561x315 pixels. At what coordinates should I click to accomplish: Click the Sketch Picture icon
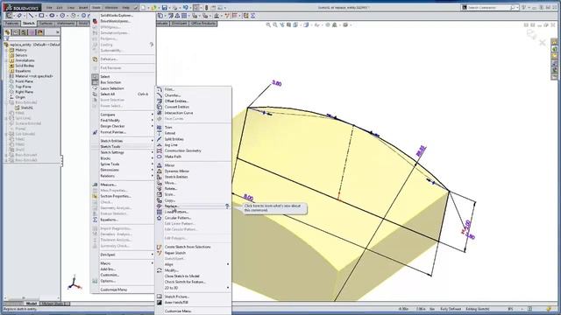tap(160, 297)
